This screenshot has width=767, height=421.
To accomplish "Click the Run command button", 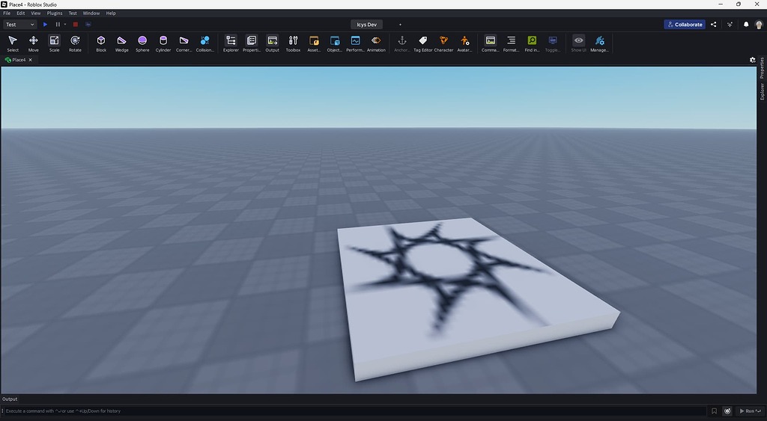I will 750,411.
